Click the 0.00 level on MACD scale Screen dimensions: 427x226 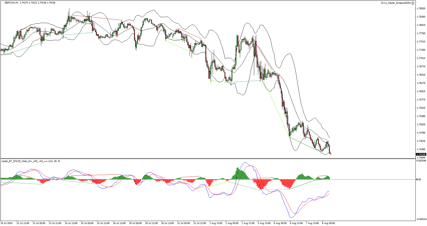point(419,179)
